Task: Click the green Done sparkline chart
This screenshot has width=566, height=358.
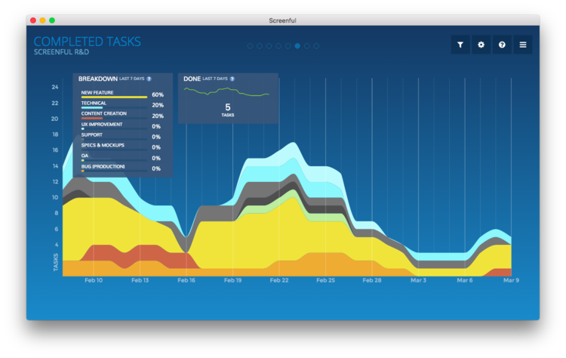Action: (226, 91)
